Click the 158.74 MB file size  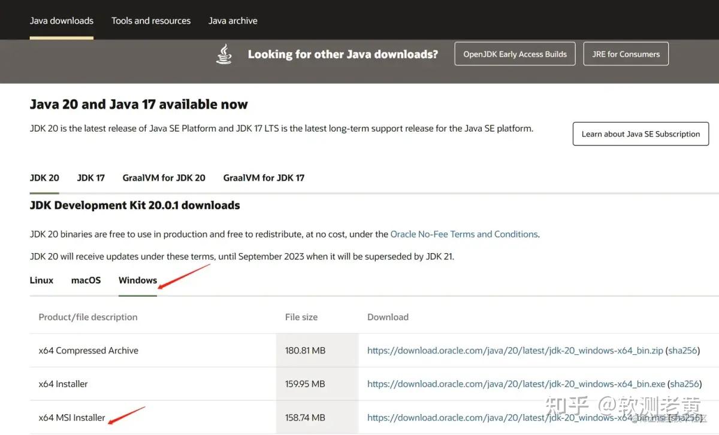click(x=305, y=418)
